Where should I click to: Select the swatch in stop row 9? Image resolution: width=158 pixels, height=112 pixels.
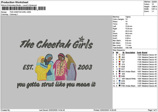coord(120,74)
